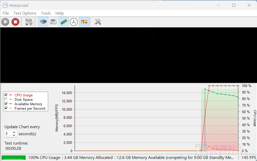
Task: Uncheck the Frames per Second checkbox
Action: (6, 108)
